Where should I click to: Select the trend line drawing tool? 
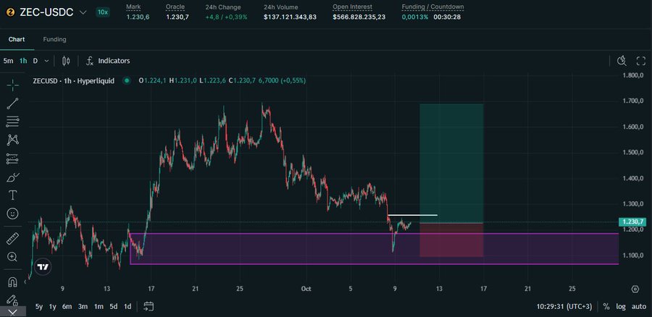[13, 103]
